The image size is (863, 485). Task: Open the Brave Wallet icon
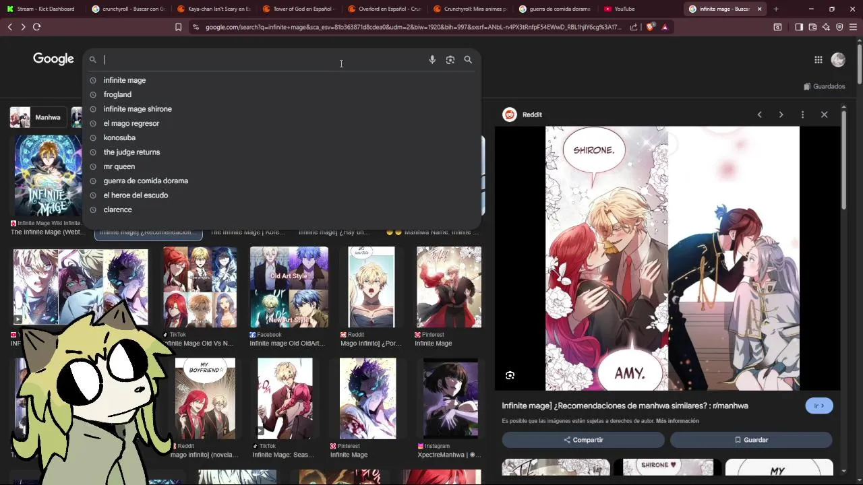[x=812, y=27]
